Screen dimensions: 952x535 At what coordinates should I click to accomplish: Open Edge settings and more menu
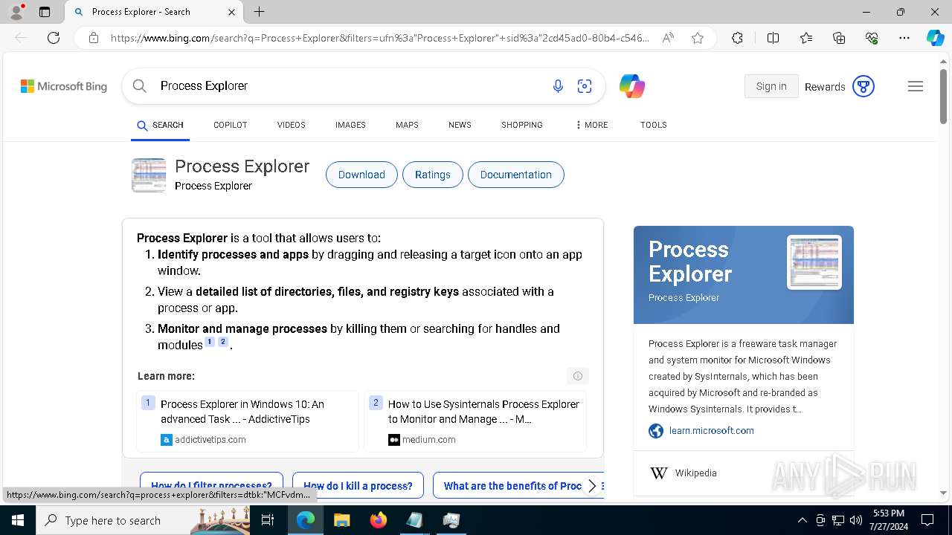(904, 38)
